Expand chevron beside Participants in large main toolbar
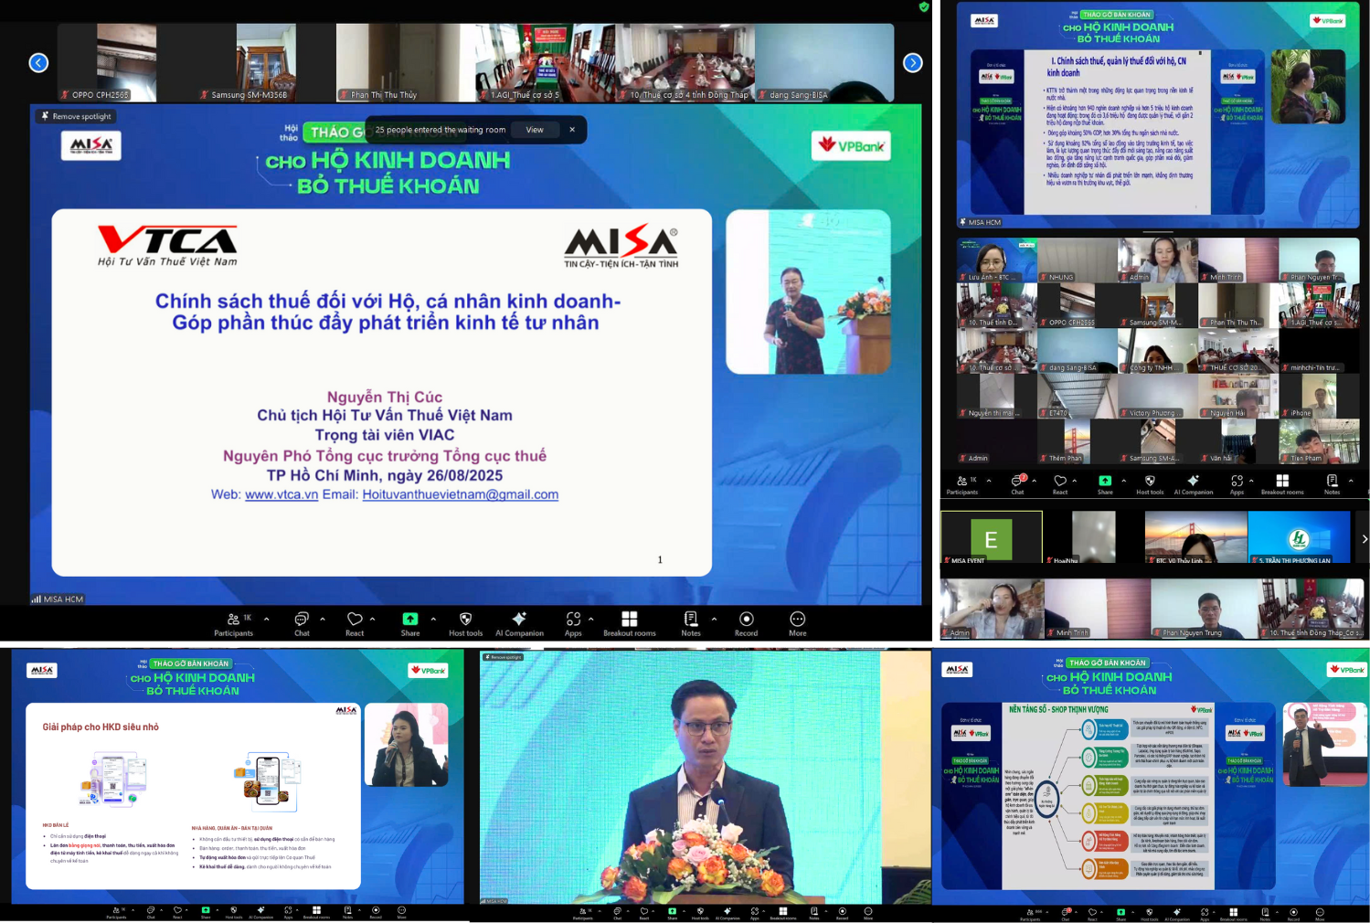Image resolution: width=1370 pixels, height=923 pixels. click(x=267, y=619)
